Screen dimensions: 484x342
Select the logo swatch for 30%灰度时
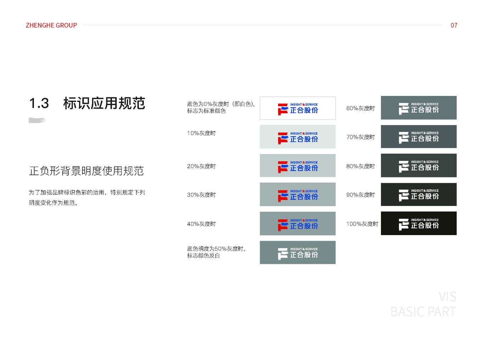coord(298,194)
